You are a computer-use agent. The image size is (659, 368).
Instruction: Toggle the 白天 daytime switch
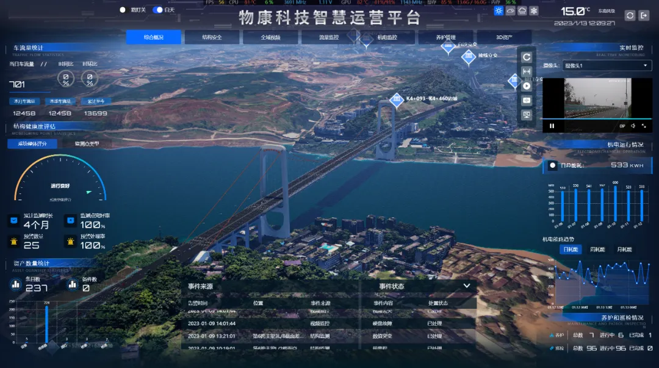(157, 10)
